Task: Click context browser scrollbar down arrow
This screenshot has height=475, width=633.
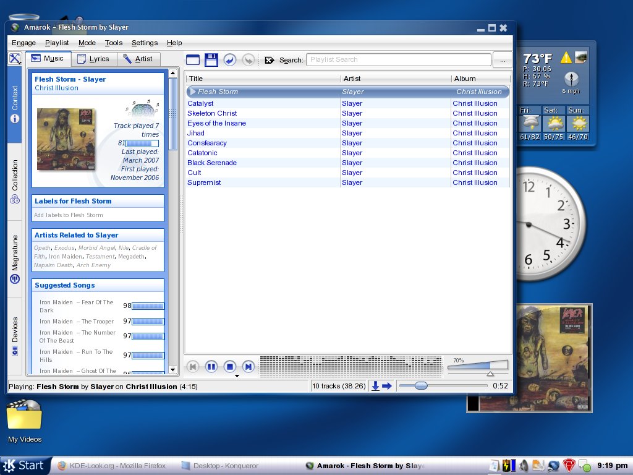Action: (x=173, y=369)
